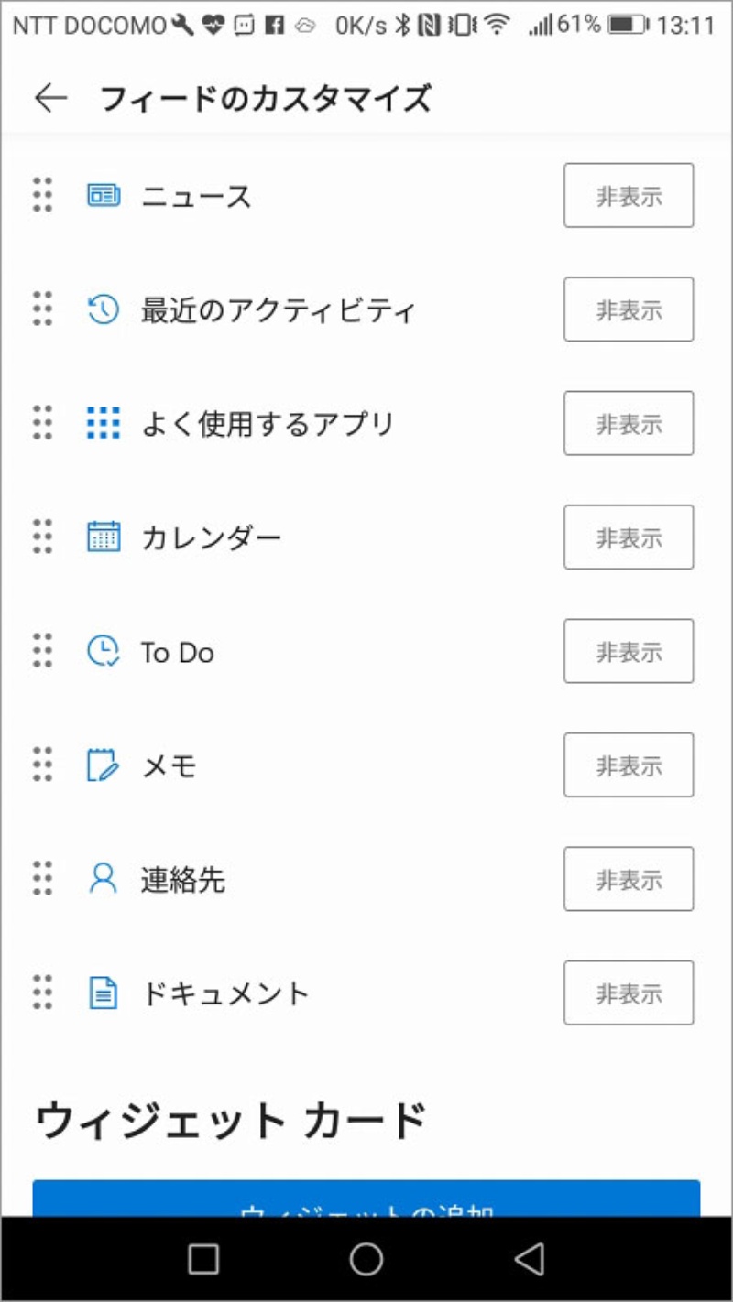The height and width of the screenshot is (1302, 733).
Task: Hide the ニュース feed with 非表示
Action: pyautogui.click(x=629, y=195)
